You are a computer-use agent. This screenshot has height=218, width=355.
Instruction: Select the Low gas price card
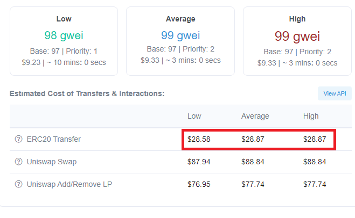(64, 41)
